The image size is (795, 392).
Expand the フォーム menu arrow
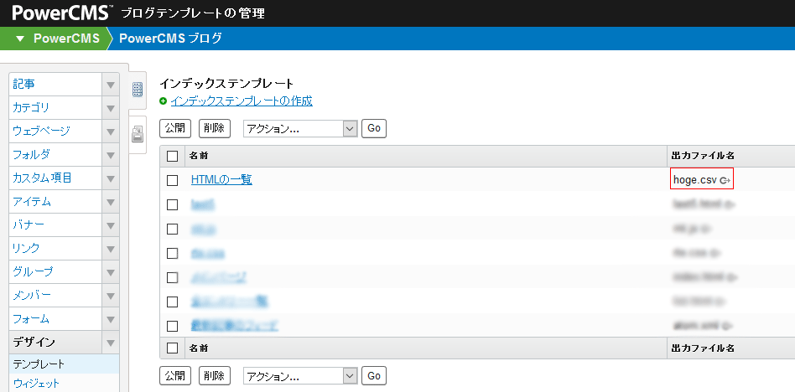(x=111, y=319)
